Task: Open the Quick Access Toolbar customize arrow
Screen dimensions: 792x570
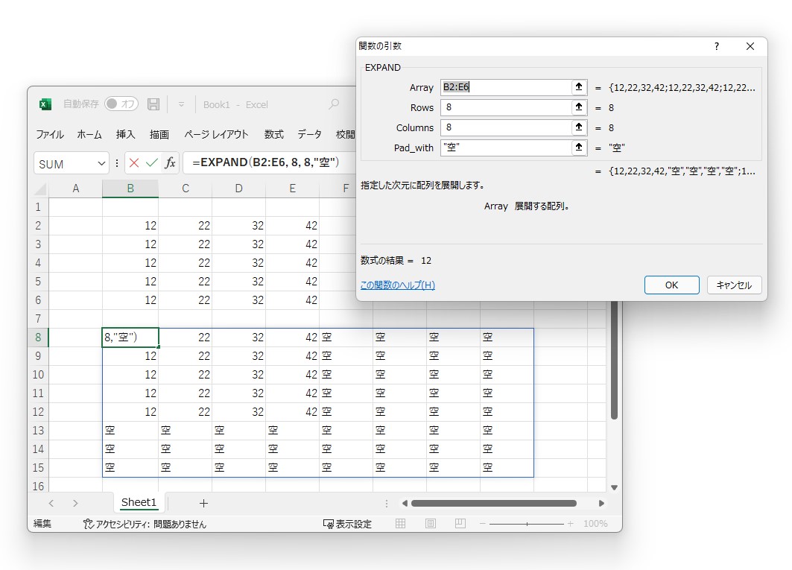Action: 181,104
